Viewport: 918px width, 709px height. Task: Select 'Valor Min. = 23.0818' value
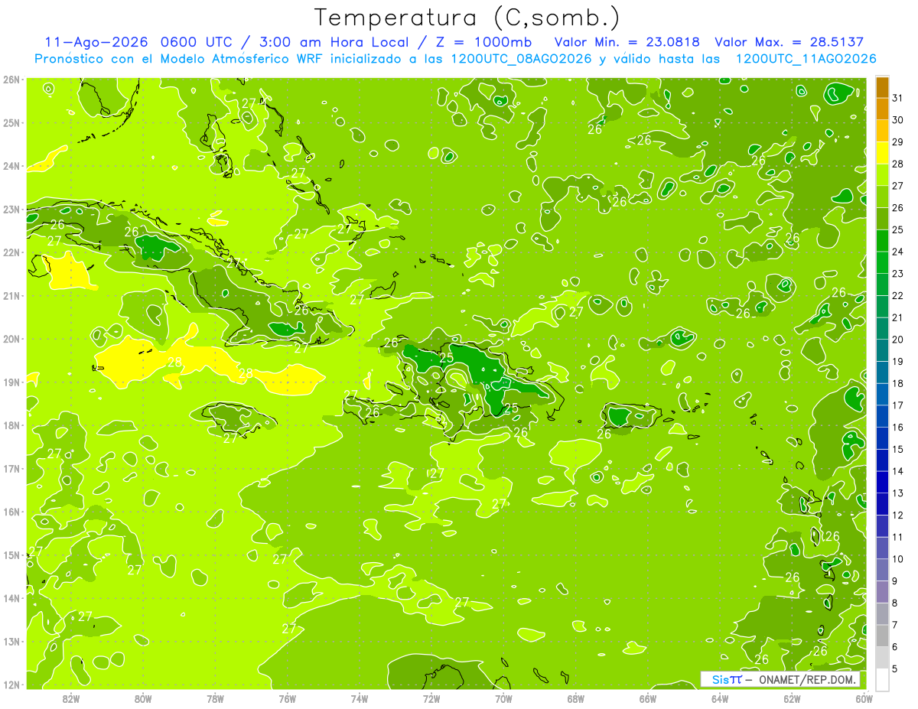627,42
